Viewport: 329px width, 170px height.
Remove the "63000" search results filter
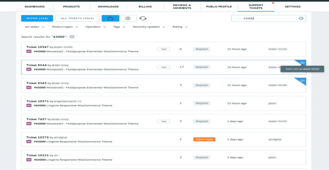(x=72, y=37)
